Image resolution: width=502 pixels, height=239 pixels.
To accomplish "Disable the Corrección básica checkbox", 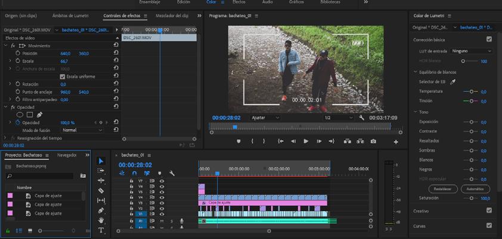I will click(x=489, y=39).
